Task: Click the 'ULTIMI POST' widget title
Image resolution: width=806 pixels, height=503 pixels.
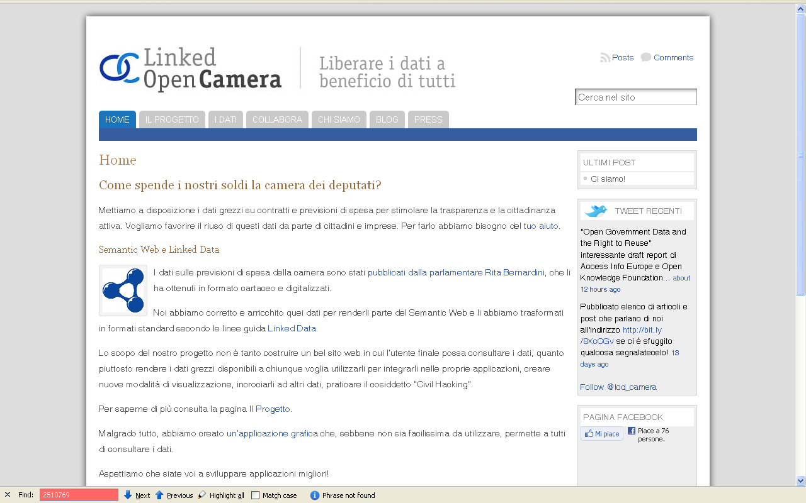Action: coord(609,163)
